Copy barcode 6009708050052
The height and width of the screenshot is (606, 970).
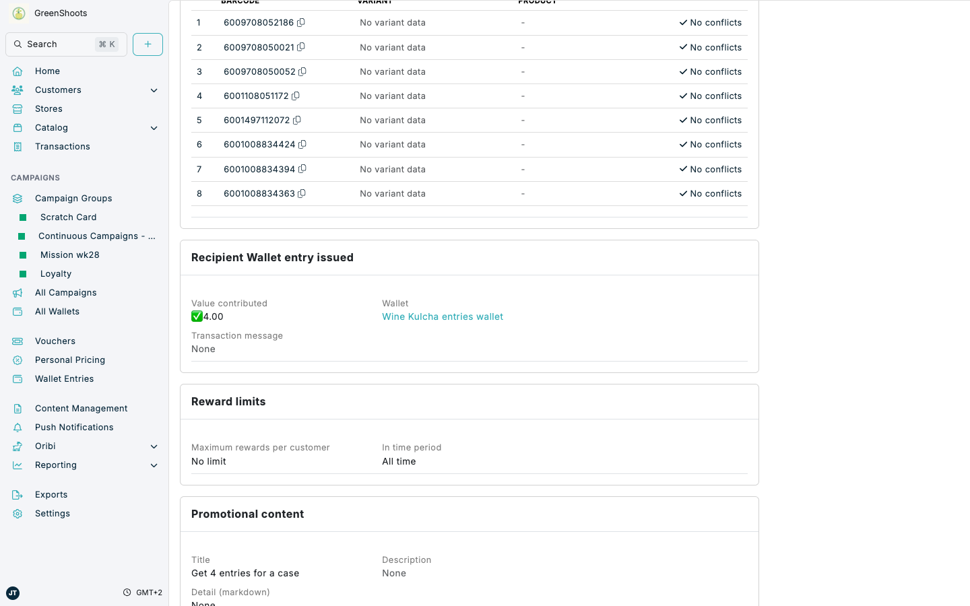coord(302,72)
